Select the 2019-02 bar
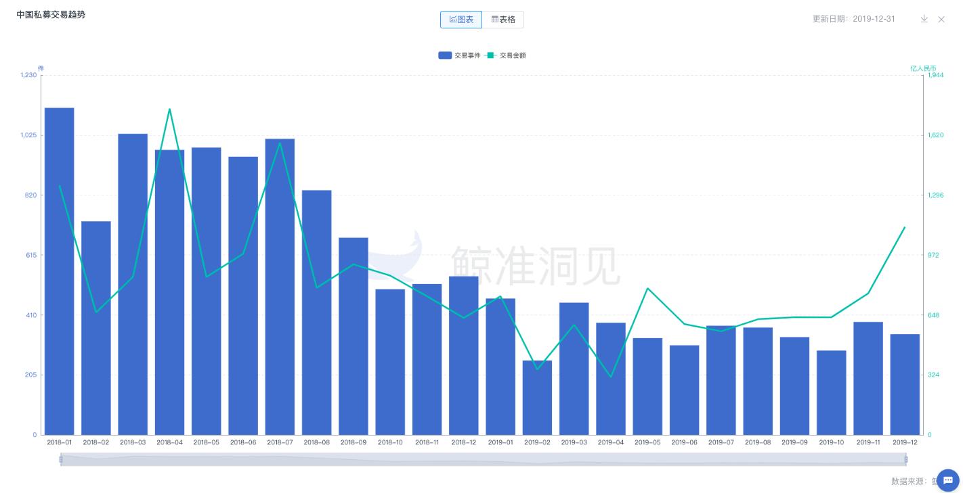 [537, 398]
